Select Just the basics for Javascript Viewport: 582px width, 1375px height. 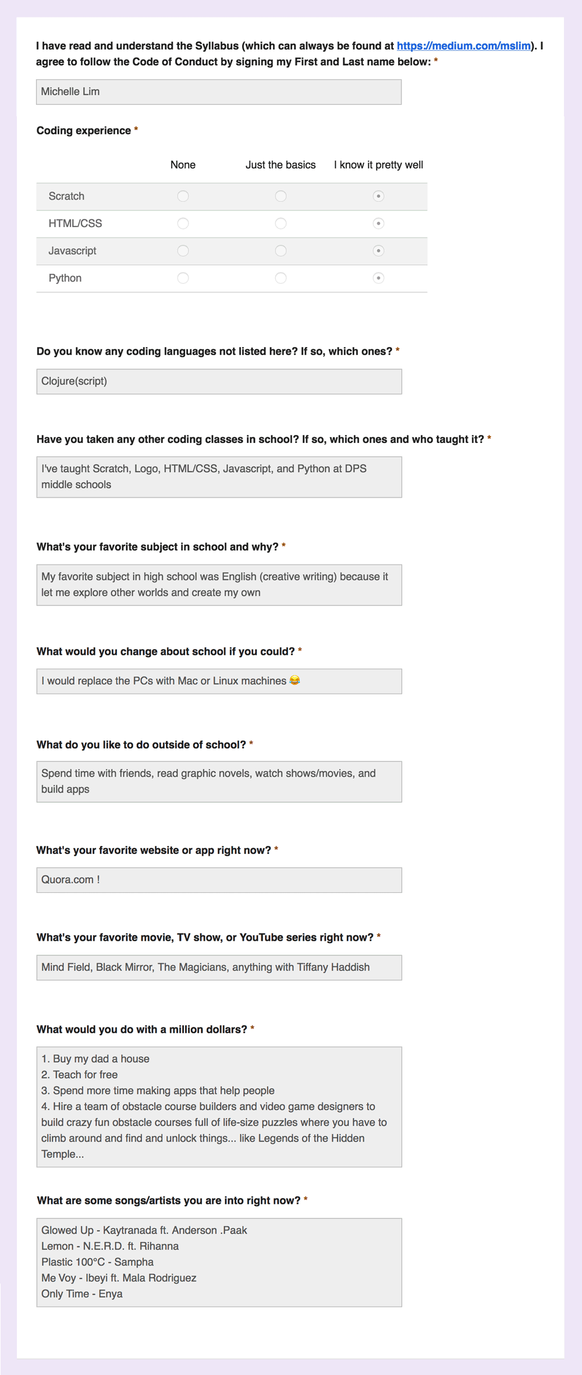[281, 251]
